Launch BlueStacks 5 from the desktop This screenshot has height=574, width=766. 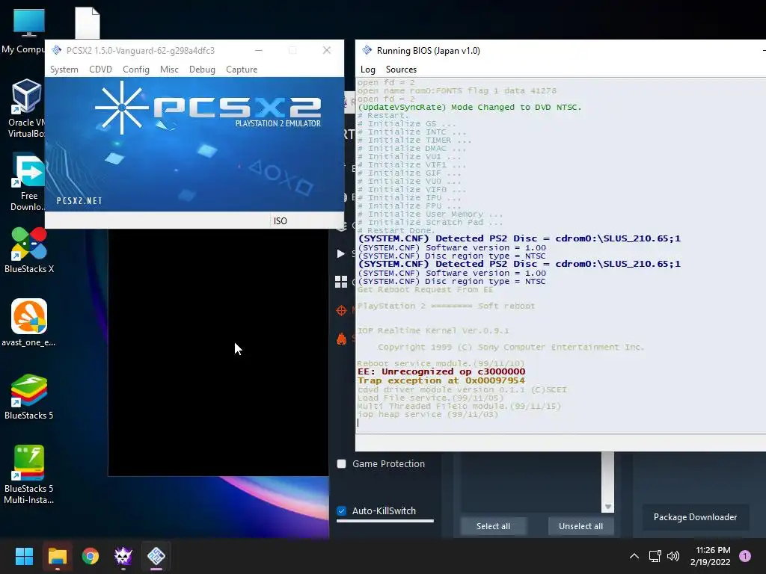pos(29,396)
